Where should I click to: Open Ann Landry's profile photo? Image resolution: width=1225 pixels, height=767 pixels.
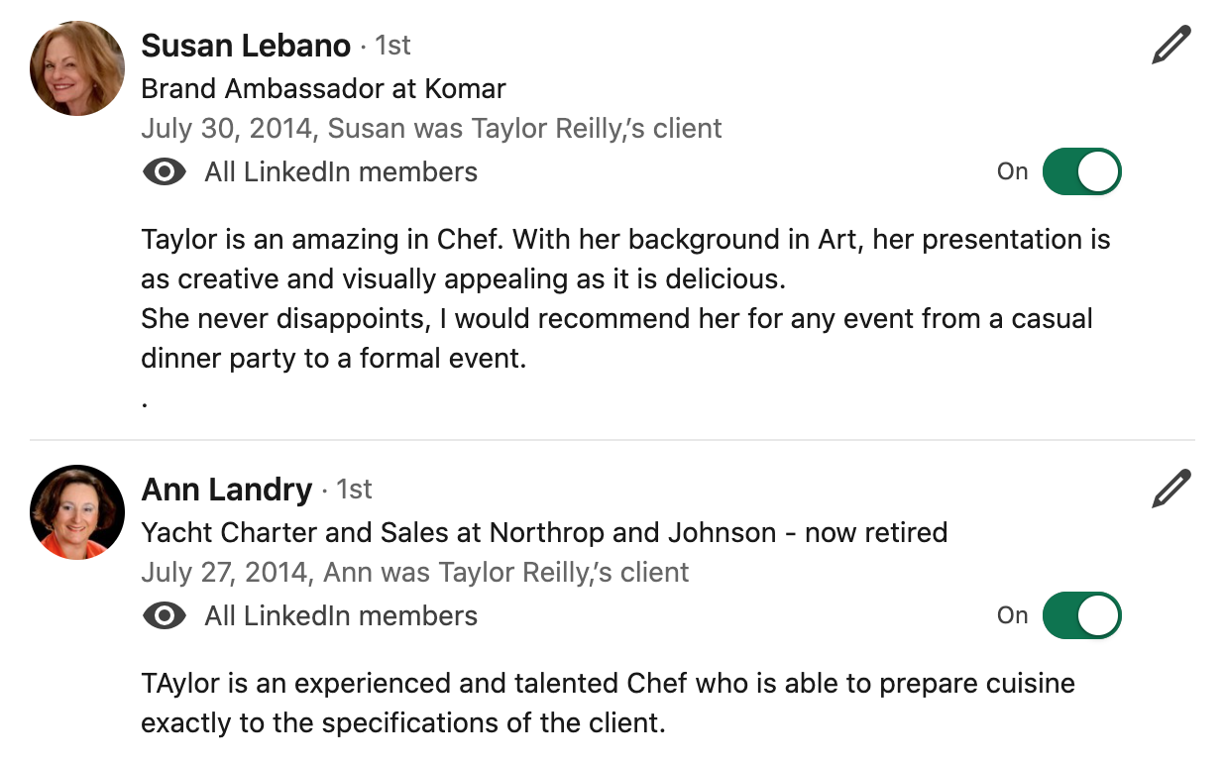tap(77, 512)
